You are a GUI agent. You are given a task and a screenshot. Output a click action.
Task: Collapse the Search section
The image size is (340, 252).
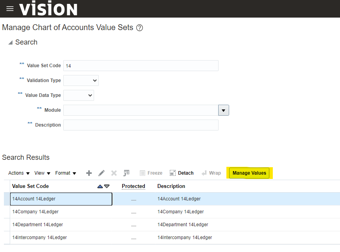tap(10, 43)
